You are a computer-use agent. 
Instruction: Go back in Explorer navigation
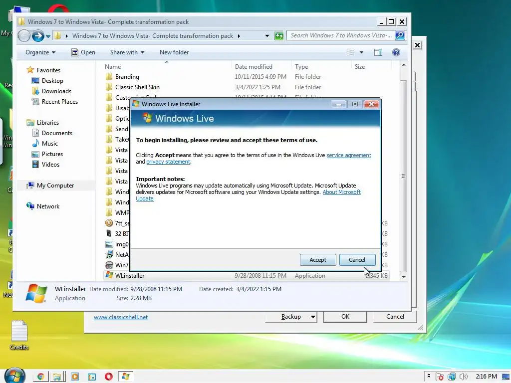tap(24, 36)
